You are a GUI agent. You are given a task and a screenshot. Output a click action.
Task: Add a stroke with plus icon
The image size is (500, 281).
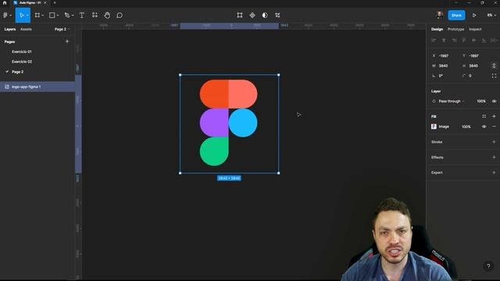click(494, 142)
